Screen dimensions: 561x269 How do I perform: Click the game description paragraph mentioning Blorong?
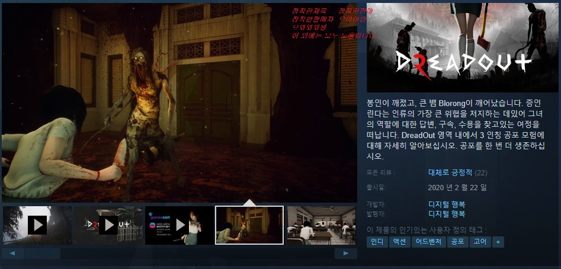pos(456,130)
